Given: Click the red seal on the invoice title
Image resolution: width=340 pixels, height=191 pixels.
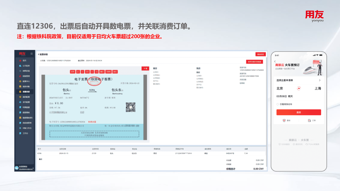Looking at the screenshot, I should (94, 82).
